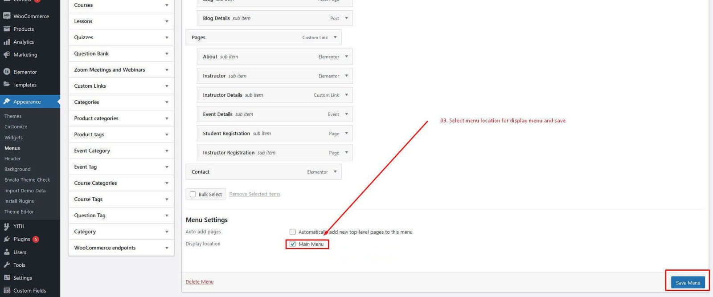713x297 pixels.
Task: Click the Plugins icon in sidebar
Action: (x=7, y=239)
